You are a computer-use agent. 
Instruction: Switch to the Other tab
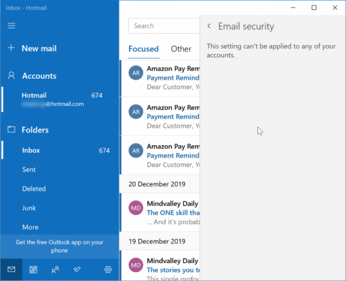[181, 49]
